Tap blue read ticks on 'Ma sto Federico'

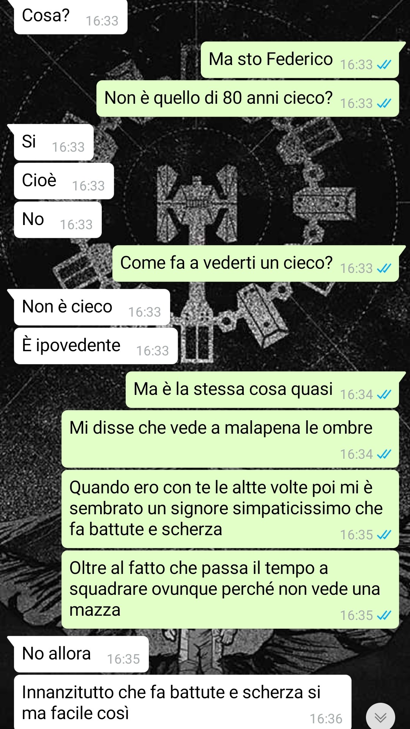coord(384,65)
